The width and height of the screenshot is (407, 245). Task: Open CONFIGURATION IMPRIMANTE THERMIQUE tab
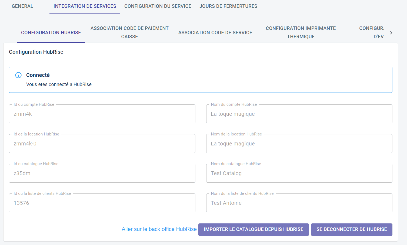(x=301, y=32)
